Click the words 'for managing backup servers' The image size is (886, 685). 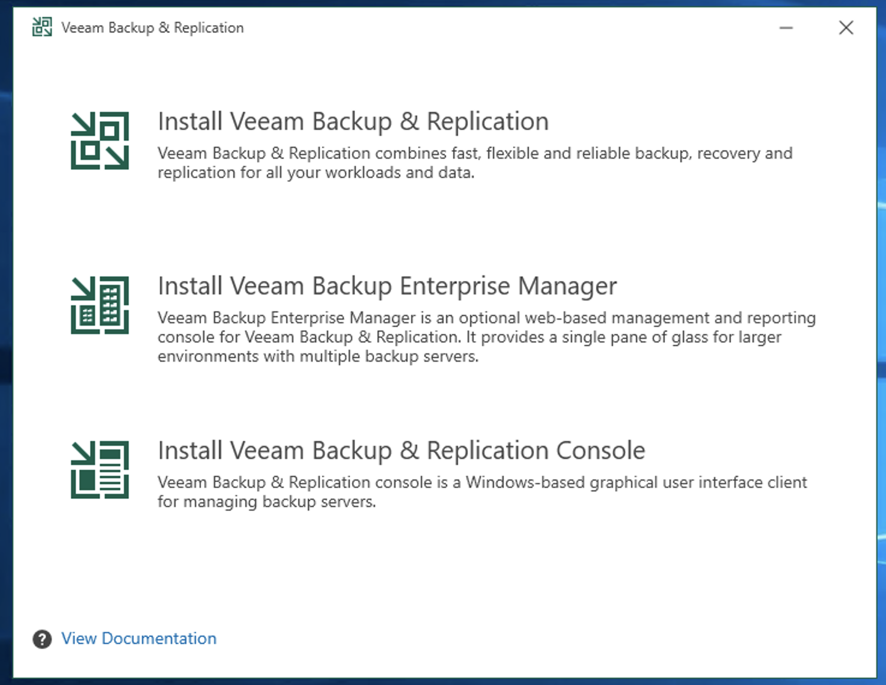coord(266,502)
